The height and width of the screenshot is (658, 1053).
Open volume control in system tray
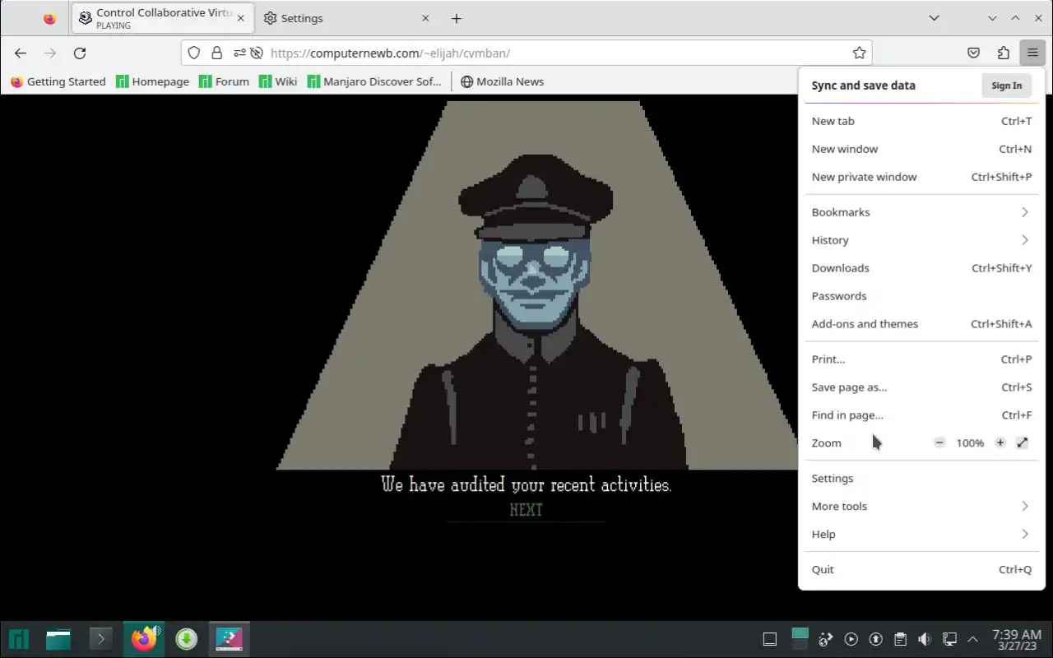pos(925,639)
